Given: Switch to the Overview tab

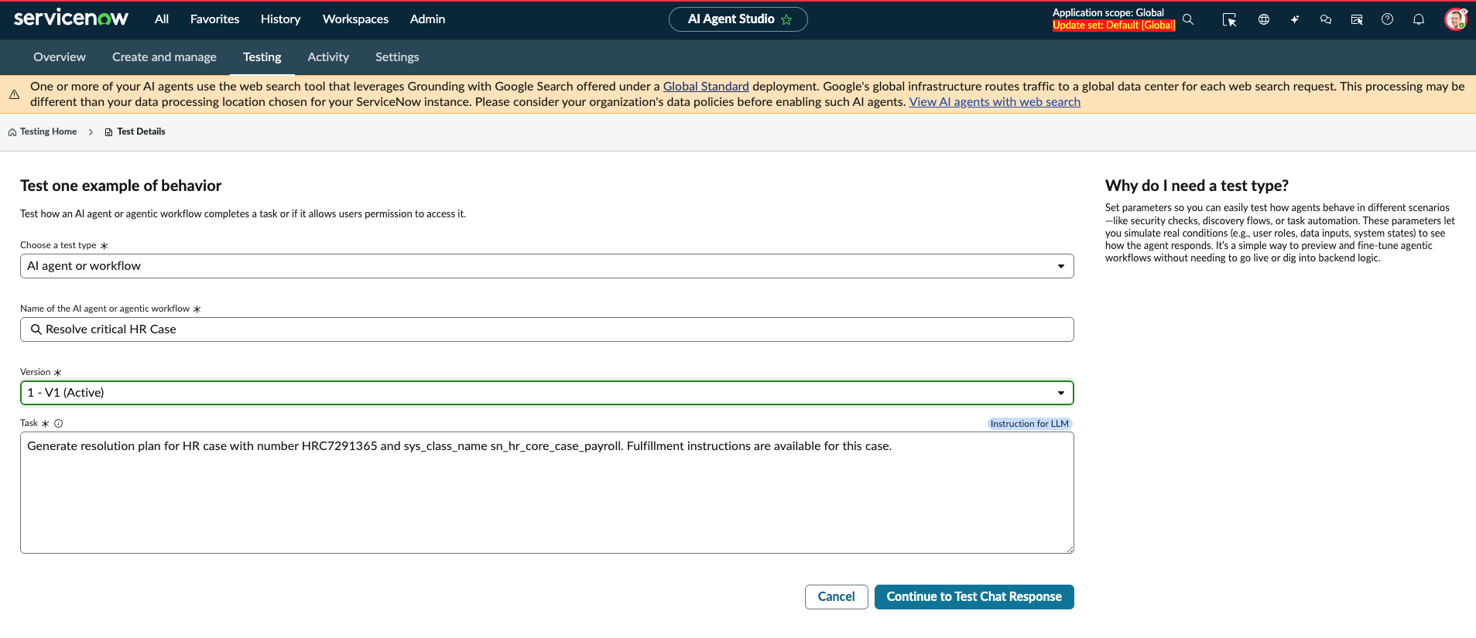Looking at the screenshot, I should (60, 57).
